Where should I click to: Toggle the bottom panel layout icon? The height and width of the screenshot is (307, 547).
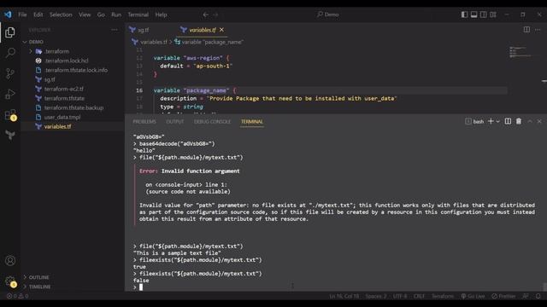click(x=473, y=14)
